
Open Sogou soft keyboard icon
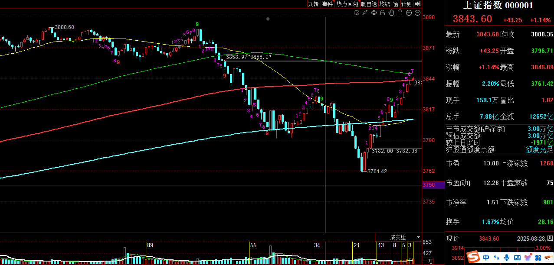tap(517, 258)
